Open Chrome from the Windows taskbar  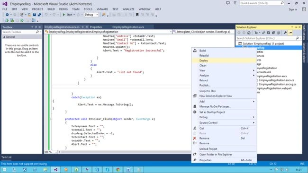pos(118,170)
